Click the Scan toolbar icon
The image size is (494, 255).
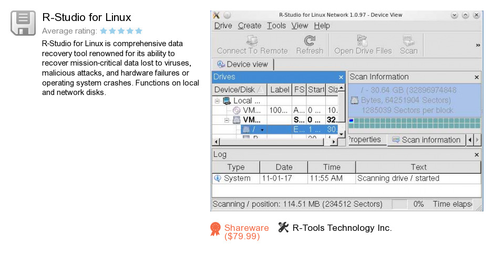tap(408, 40)
